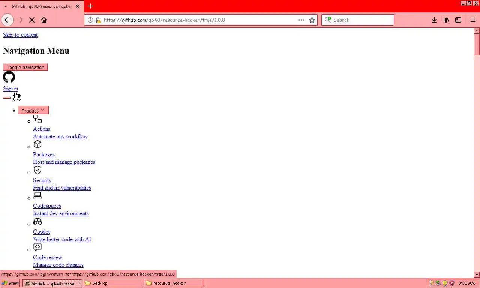Open the page actions three-dot menu
The image size is (480, 288).
click(301, 20)
